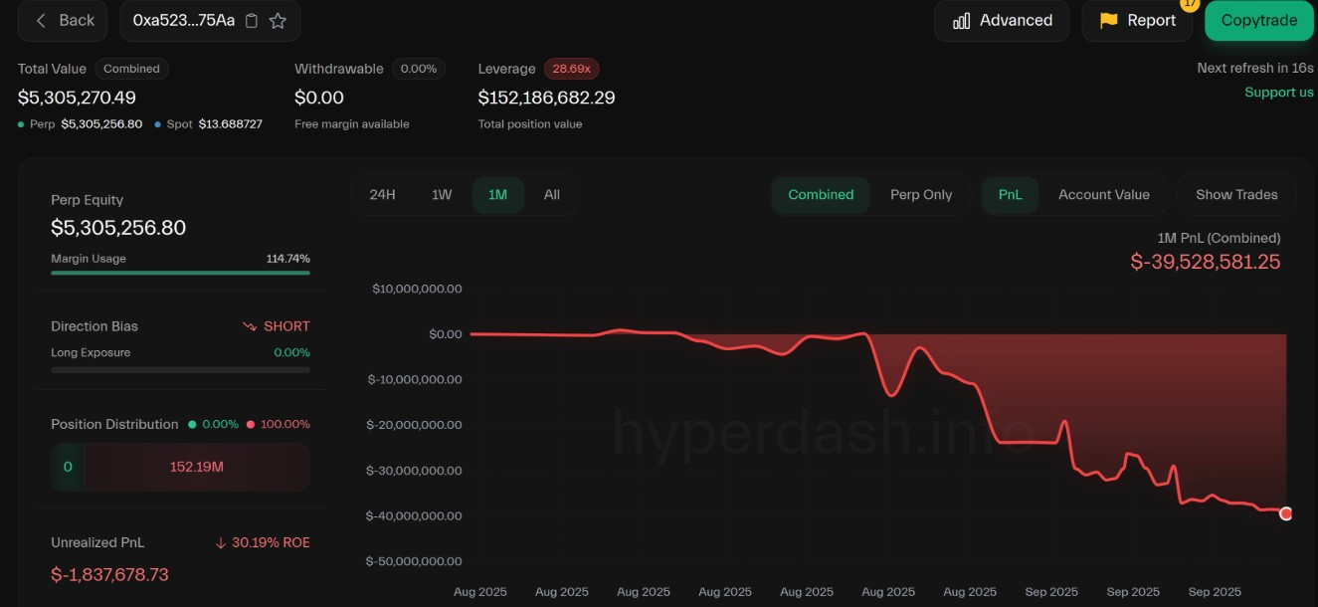Click the SHORT direction trend icon
The width and height of the screenshot is (1318, 607).
(250, 326)
